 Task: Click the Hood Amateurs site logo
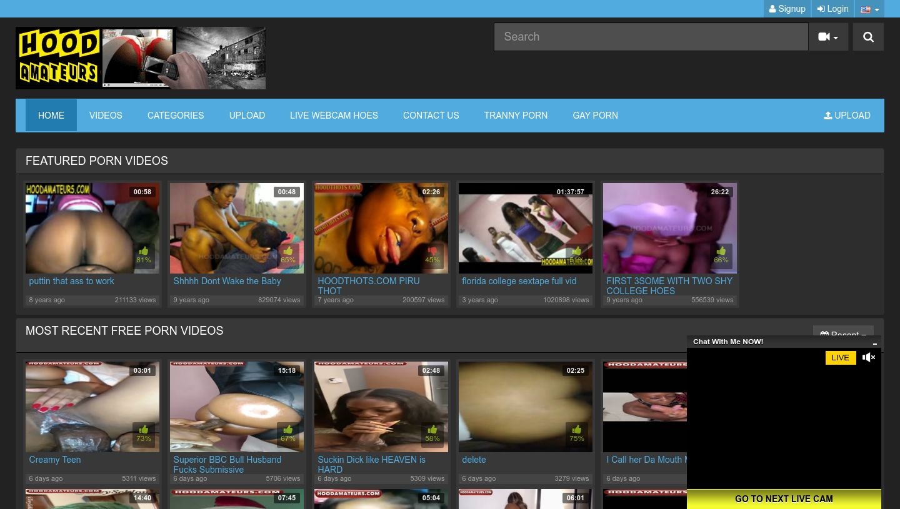(140, 58)
